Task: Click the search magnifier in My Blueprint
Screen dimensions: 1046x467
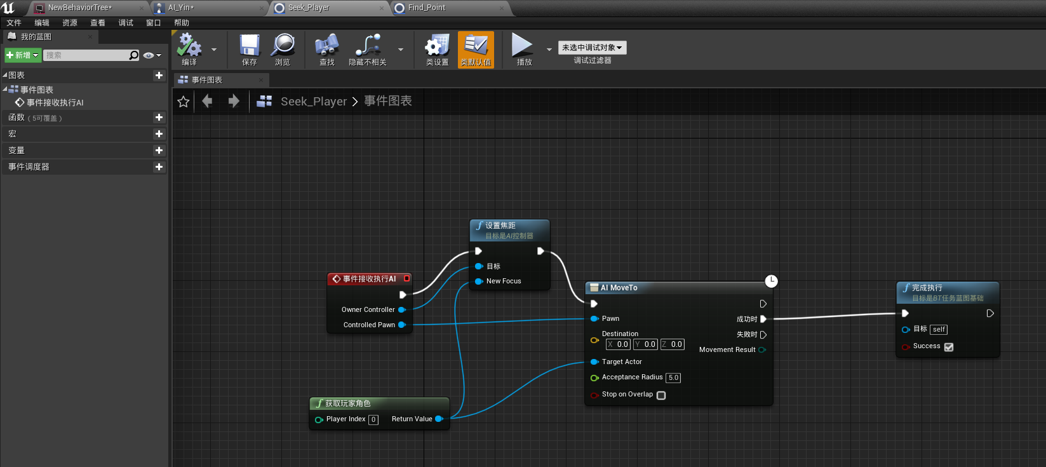Action: [x=133, y=55]
